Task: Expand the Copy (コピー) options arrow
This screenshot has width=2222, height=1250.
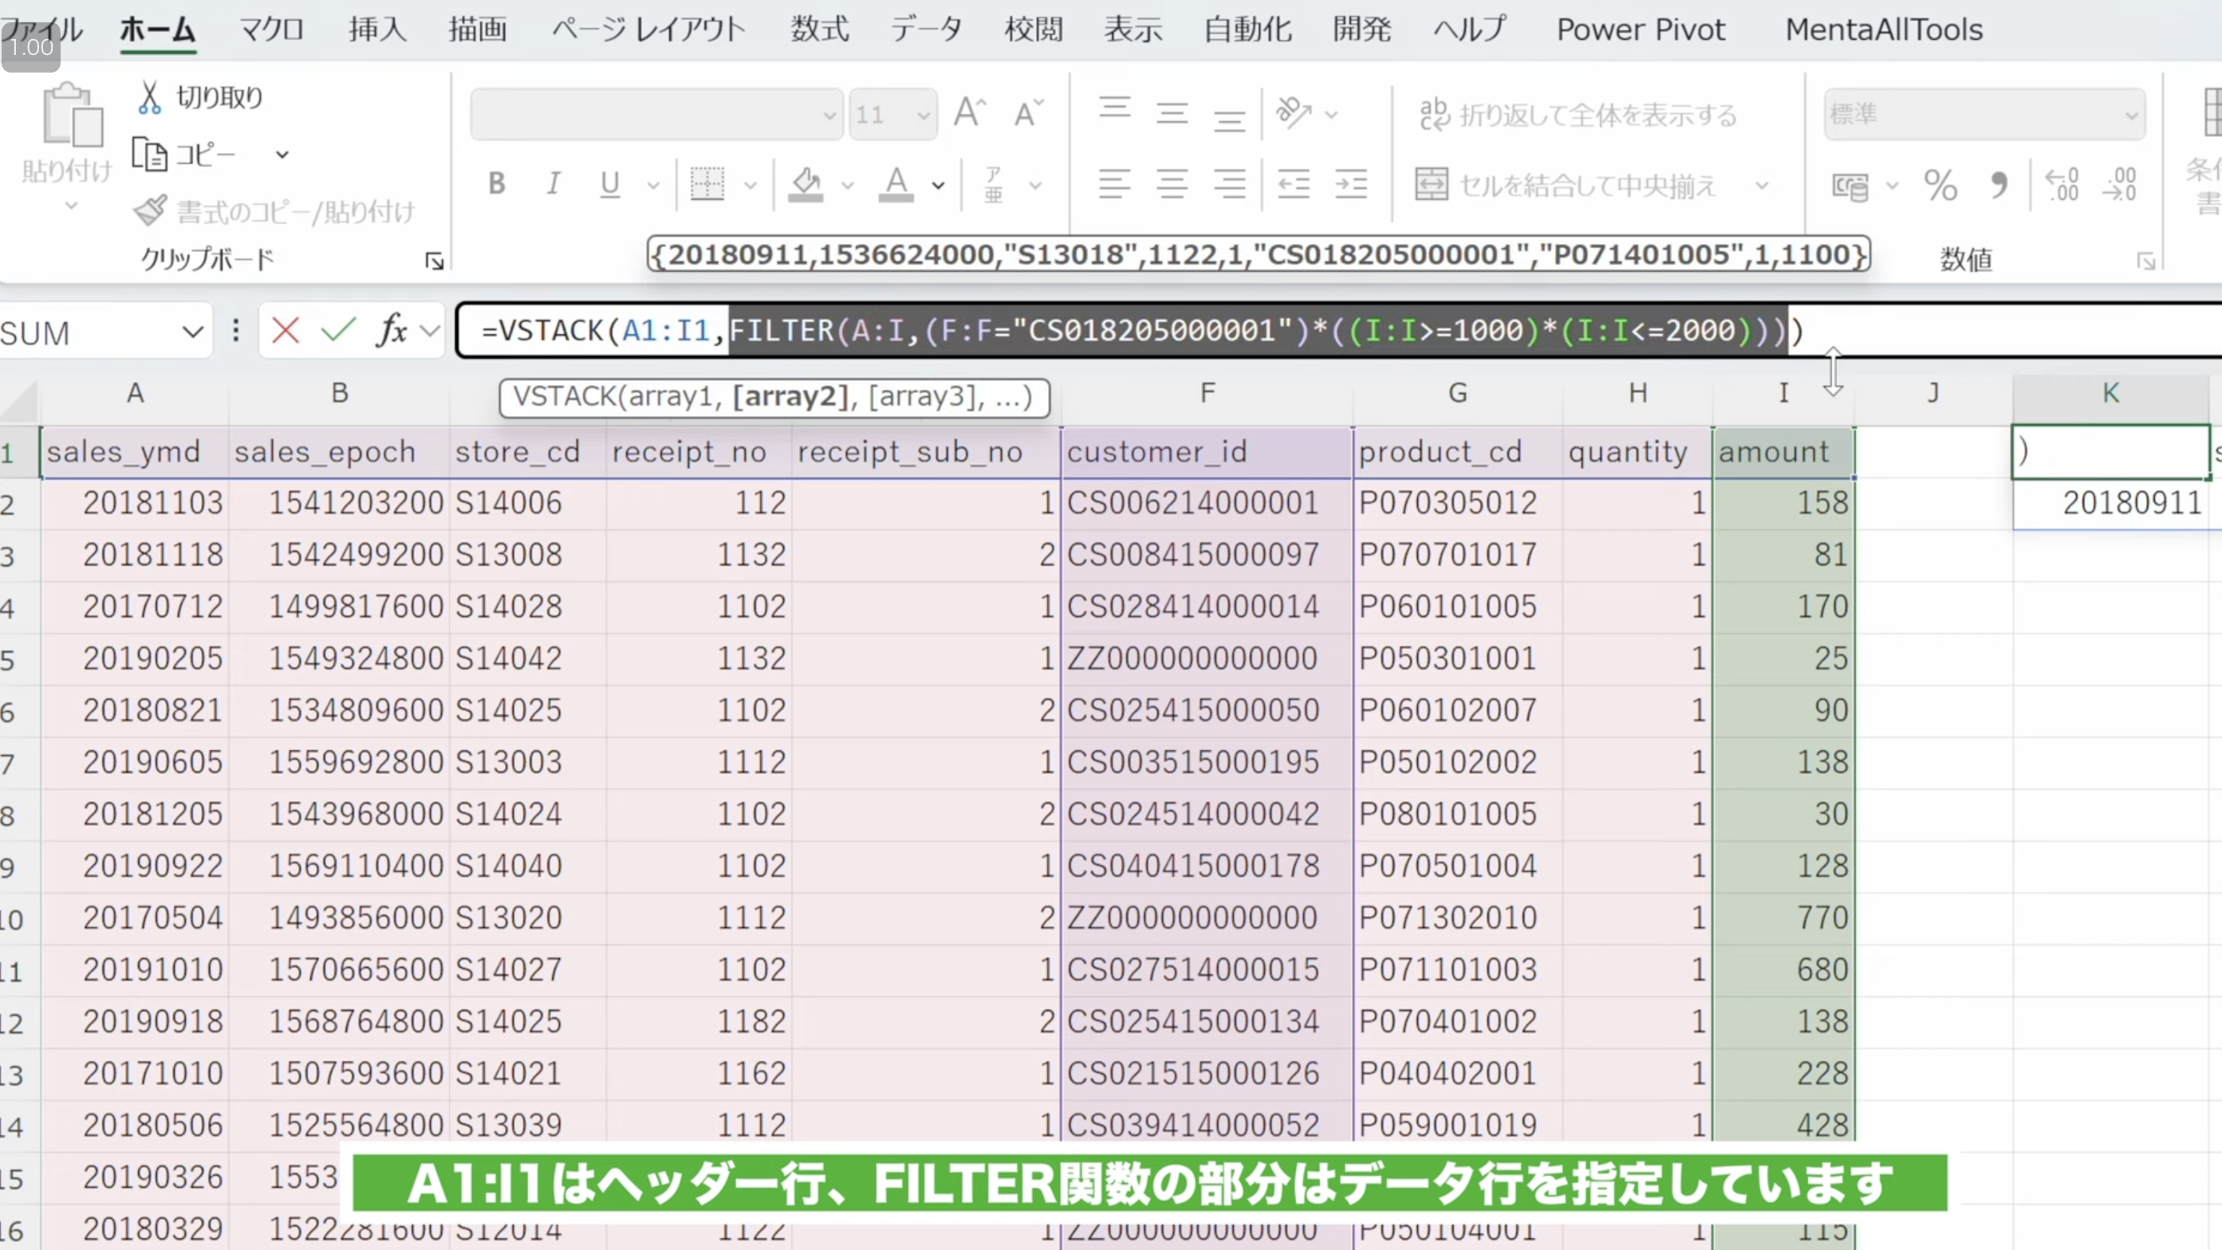Action: pos(282,155)
